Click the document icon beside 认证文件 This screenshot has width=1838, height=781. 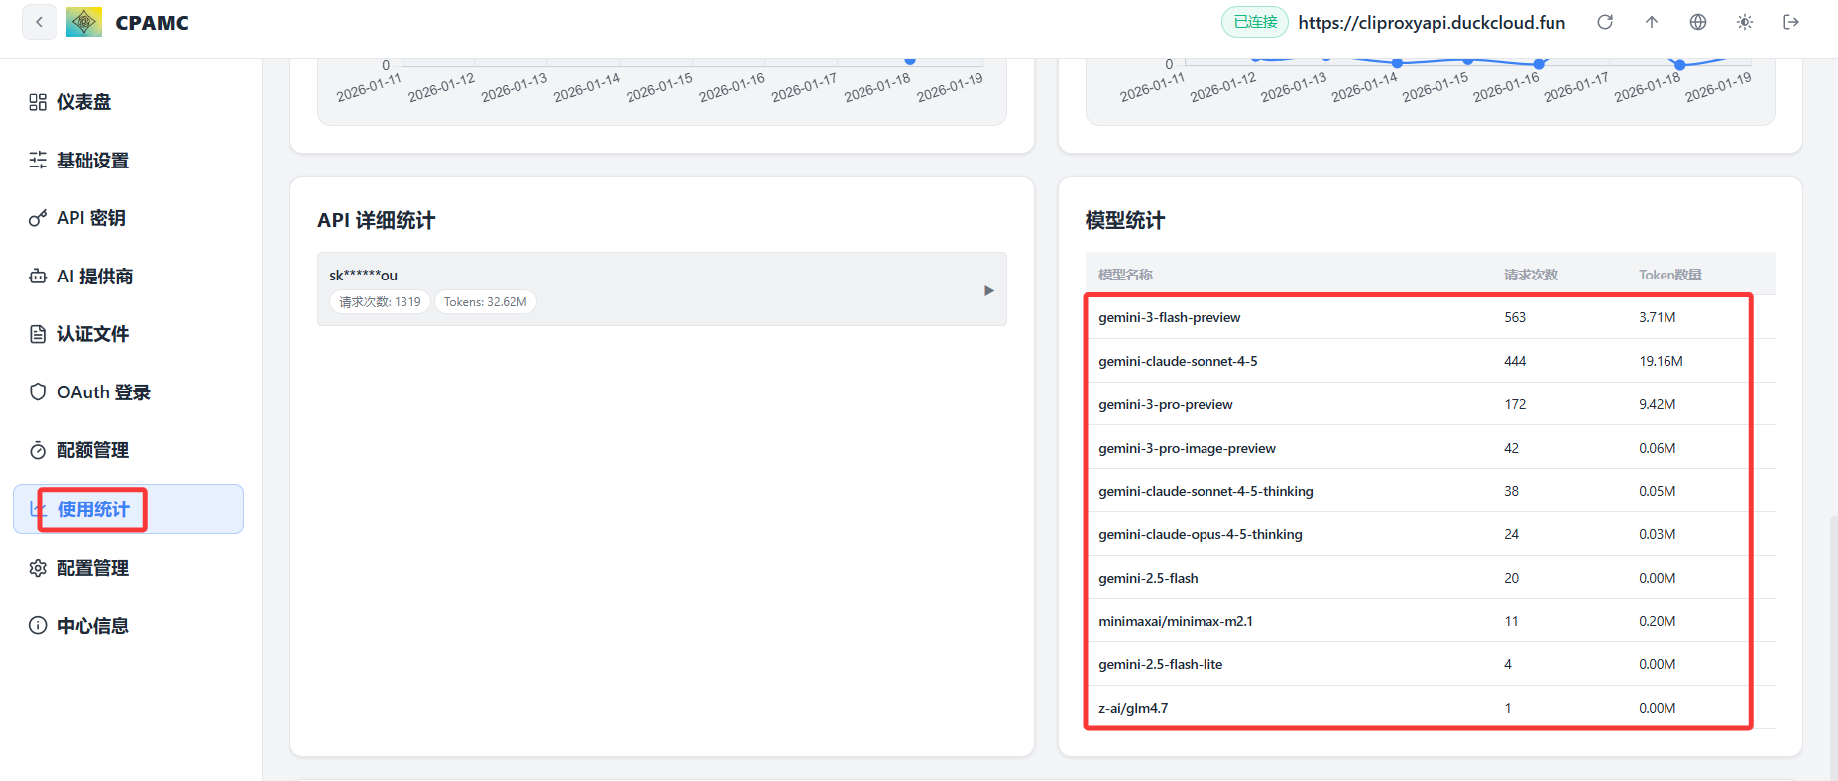pos(38,334)
